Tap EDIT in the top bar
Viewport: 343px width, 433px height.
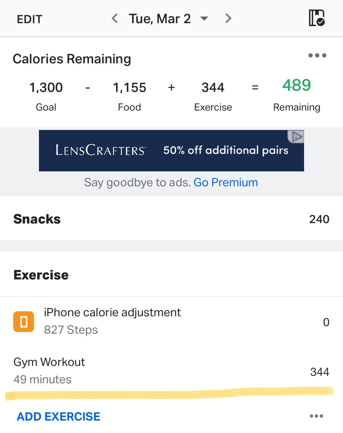(29, 19)
